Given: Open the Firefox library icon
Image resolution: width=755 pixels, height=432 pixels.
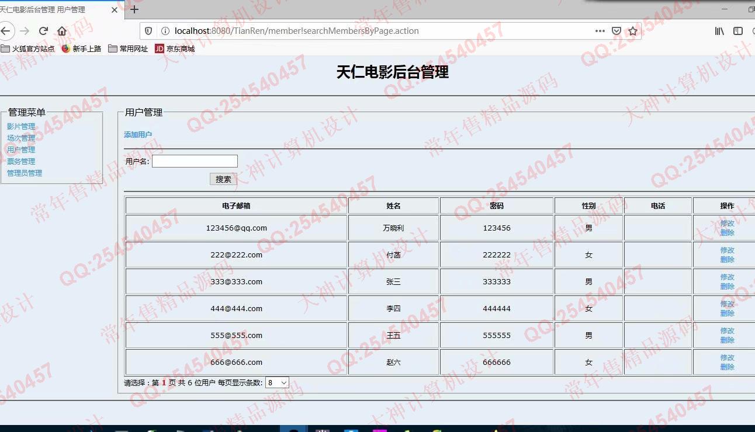Looking at the screenshot, I should 719,31.
